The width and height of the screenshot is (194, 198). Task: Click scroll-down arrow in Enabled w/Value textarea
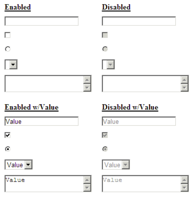87,187
